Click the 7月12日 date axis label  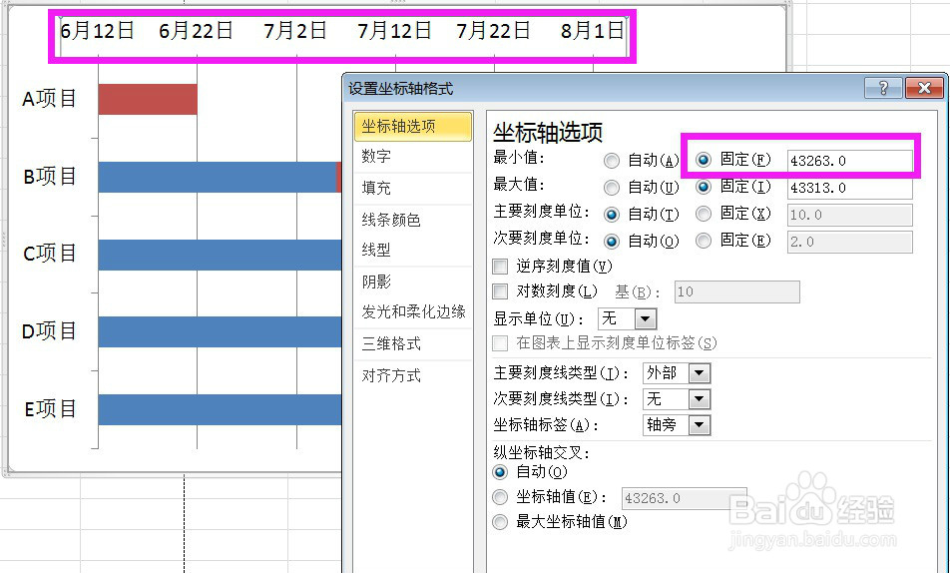pos(394,30)
